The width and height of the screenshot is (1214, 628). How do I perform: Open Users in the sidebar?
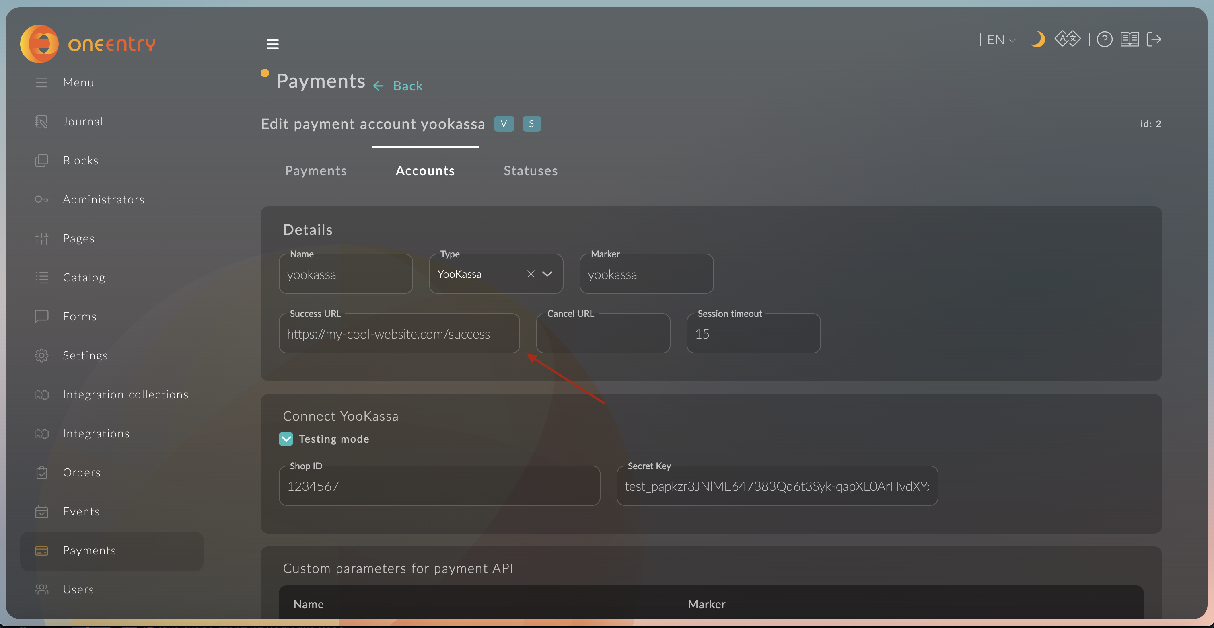pyautogui.click(x=78, y=589)
